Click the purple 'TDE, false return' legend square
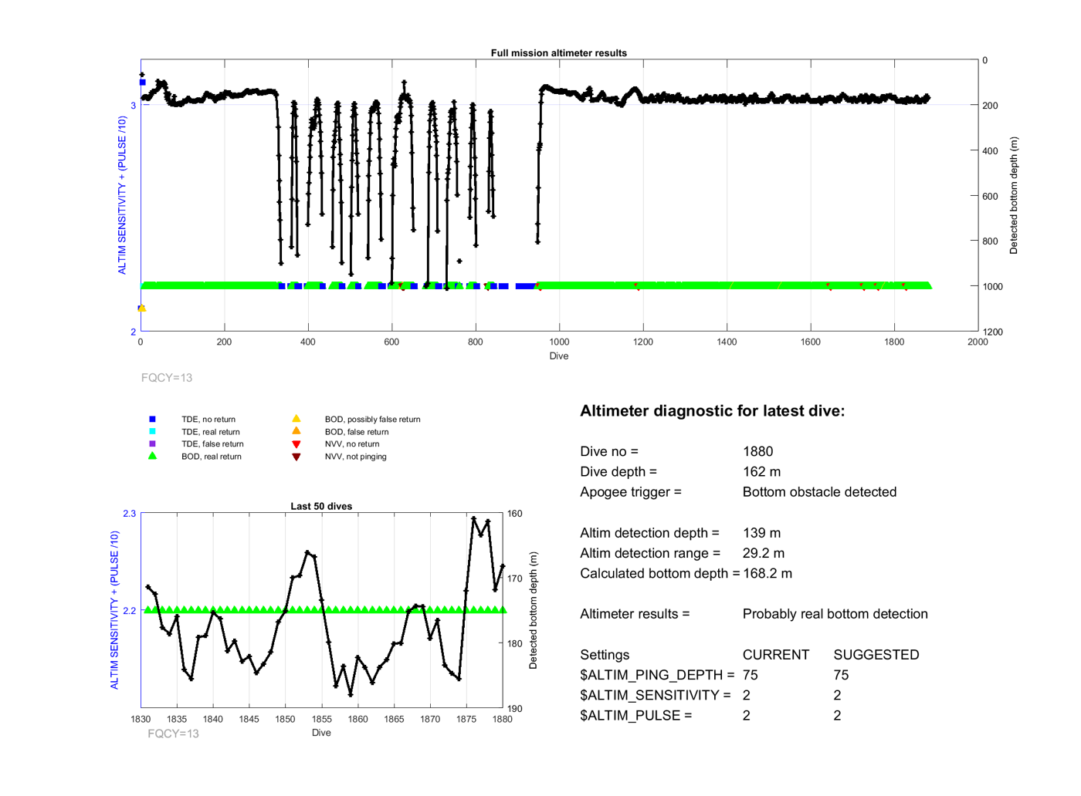1081x796 pixels. 152,444
